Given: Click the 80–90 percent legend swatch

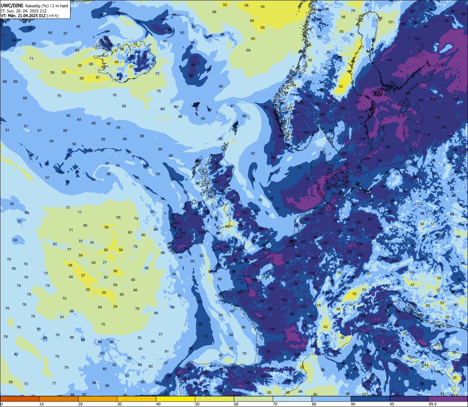Looking at the screenshot, I should click(331, 399).
